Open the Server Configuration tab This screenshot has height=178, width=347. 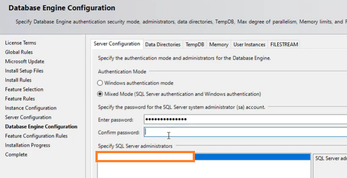(x=117, y=44)
